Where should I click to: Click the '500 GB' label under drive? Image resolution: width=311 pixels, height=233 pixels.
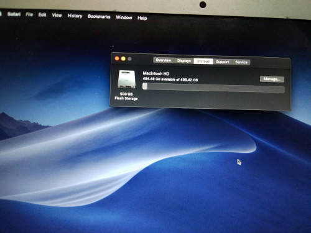coord(126,94)
